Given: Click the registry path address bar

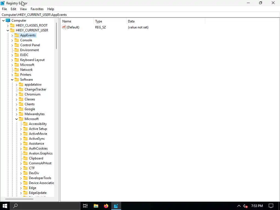Looking at the screenshot, I should [140, 15].
